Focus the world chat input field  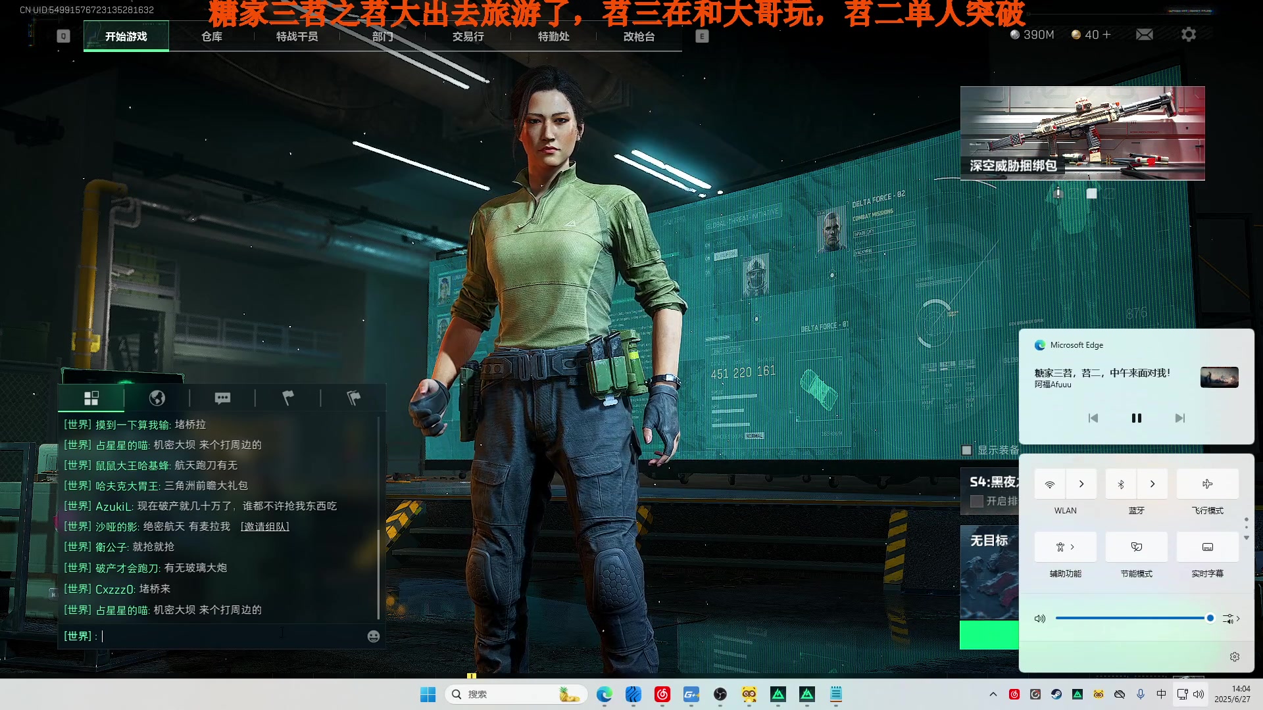[220, 636]
